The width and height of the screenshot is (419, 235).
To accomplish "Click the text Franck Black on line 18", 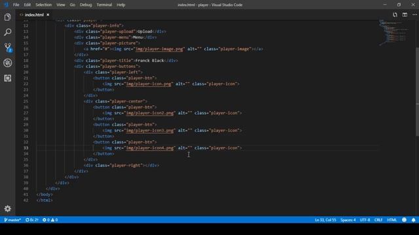I will tap(150, 61).
